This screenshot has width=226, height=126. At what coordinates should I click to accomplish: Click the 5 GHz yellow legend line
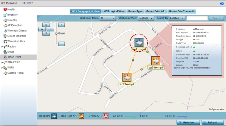pos(155,116)
